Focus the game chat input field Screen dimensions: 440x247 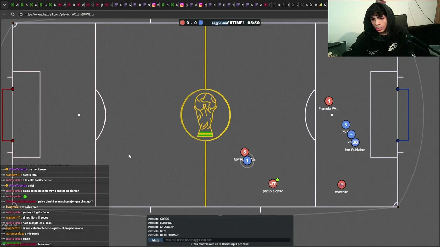(x=227, y=240)
